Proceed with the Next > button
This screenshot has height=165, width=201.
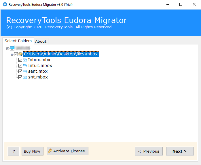180,151
